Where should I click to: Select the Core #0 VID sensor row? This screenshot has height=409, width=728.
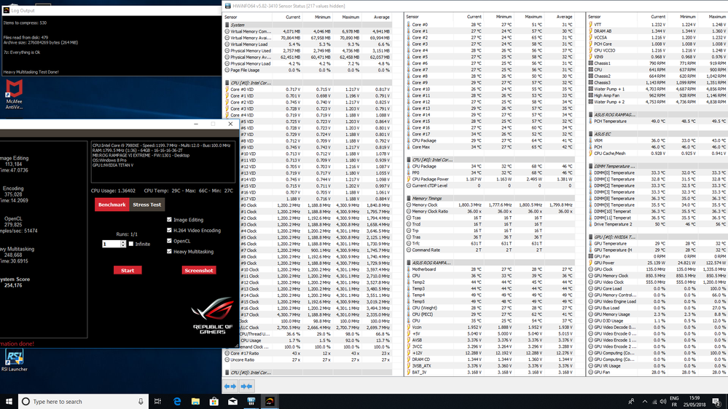[x=308, y=90]
